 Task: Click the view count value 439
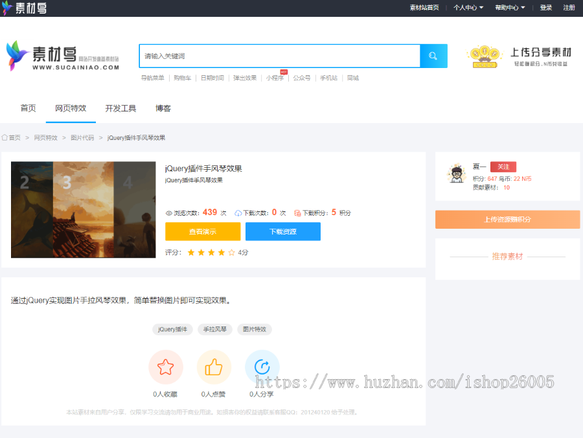tap(210, 213)
